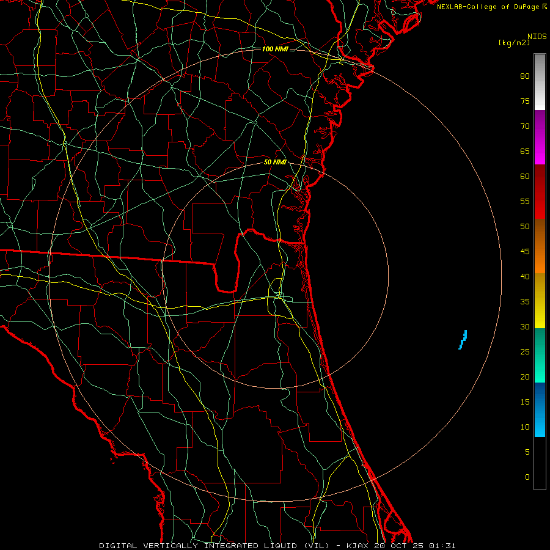Click the scale value 80
The width and height of the screenshot is (550, 550).
[x=525, y=76]
